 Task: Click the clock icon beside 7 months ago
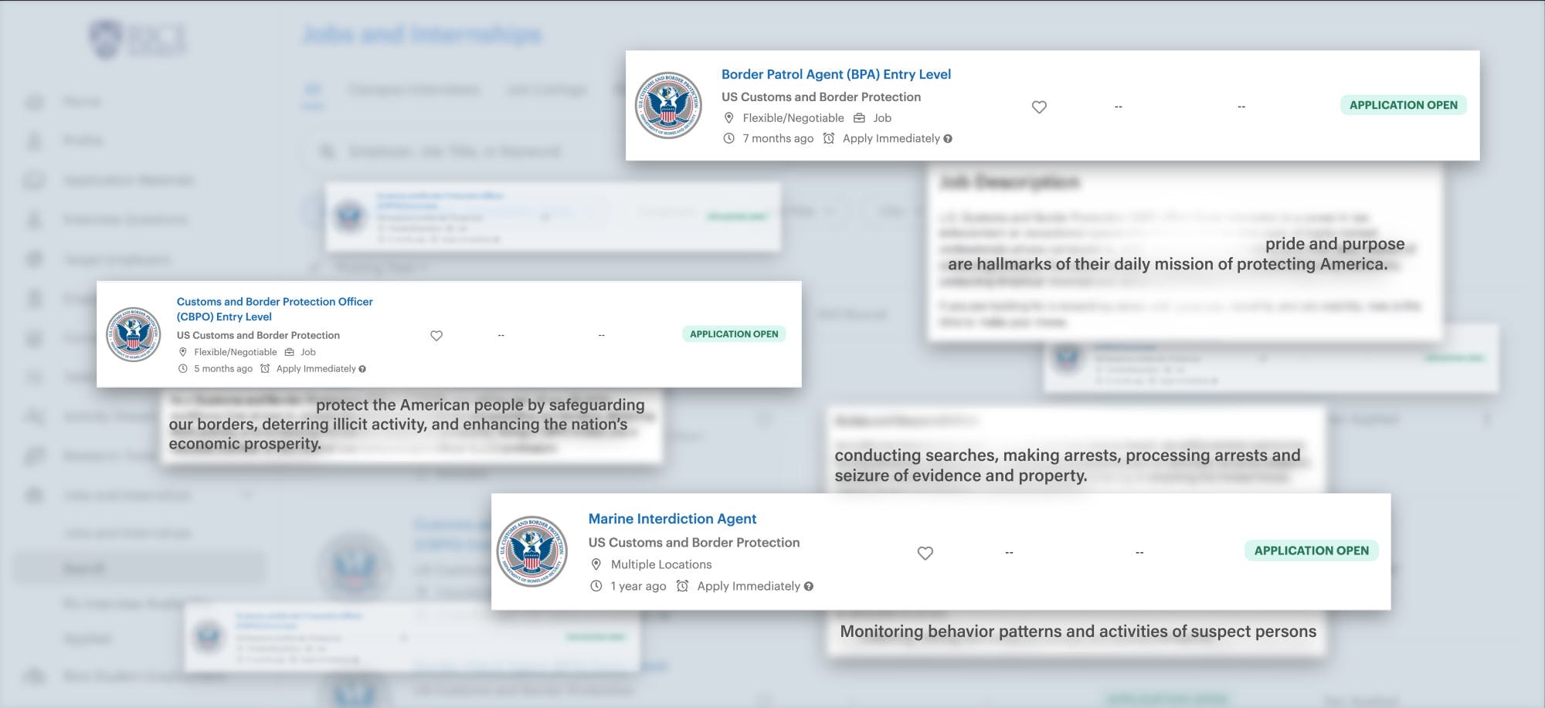[x=728, y=138]
